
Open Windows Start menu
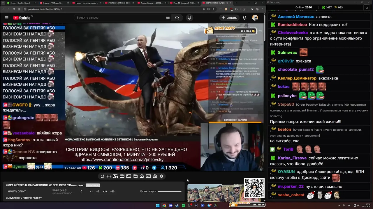[158, 206]
